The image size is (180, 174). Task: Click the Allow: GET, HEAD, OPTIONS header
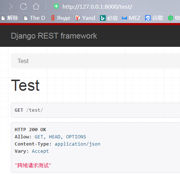pos(50,137)
